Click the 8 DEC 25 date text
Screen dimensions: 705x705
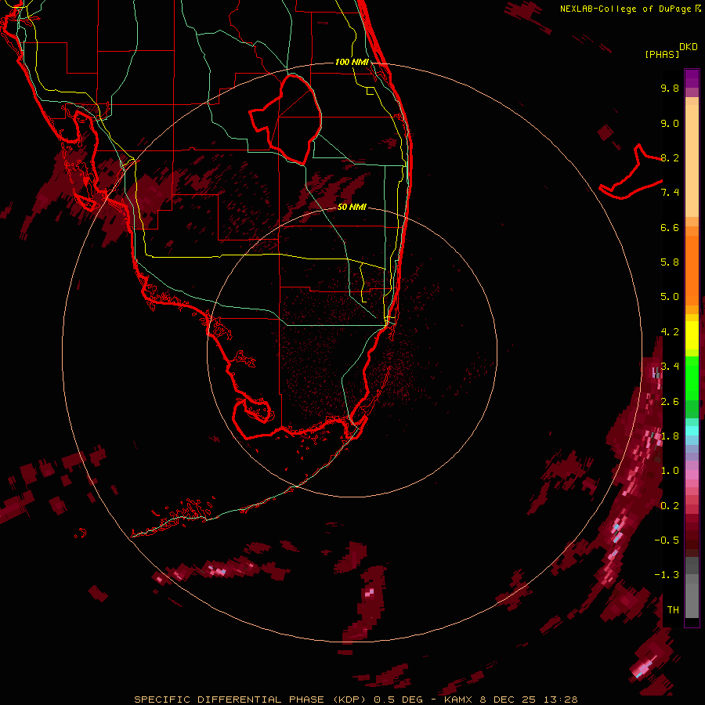(508, 700)
